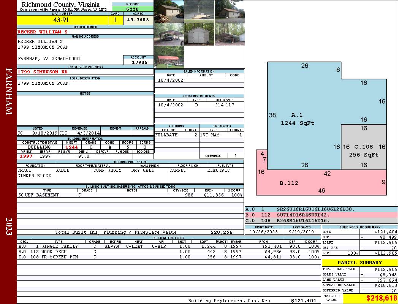Open the red-roofed shelter photo thumbnail
399x304 pixels.
169,57
